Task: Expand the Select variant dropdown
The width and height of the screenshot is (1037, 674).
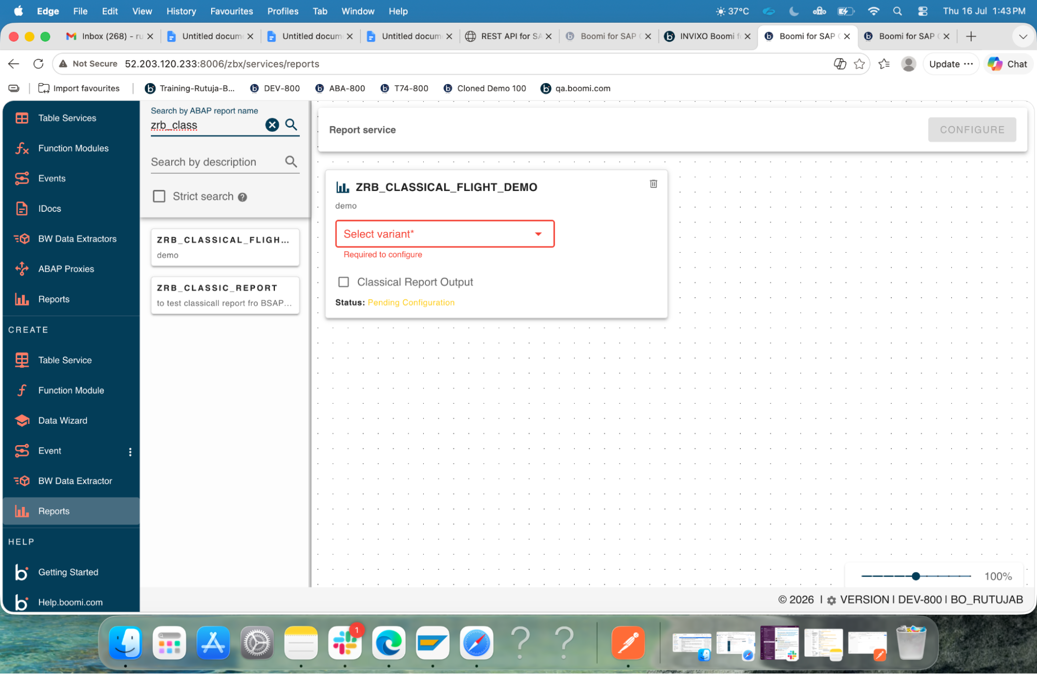Action: tap(445, 234)
